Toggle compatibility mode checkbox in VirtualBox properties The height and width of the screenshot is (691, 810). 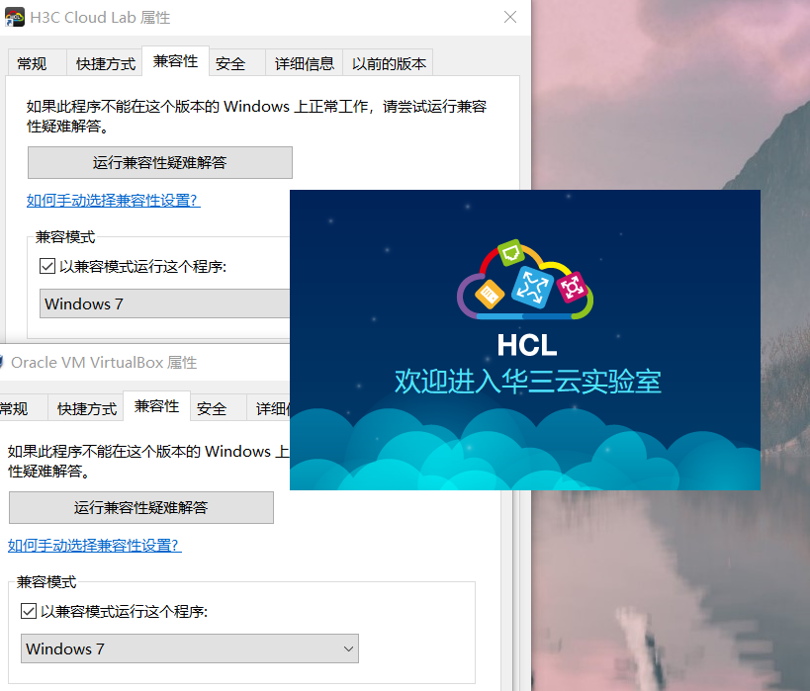[x=29, y=612]
